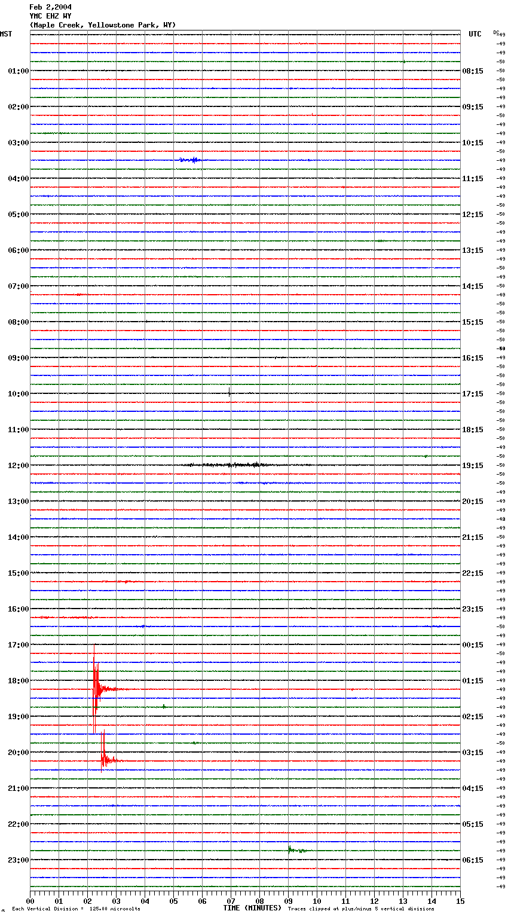Screen dimensions: 508x917
Task: Click the 08:15 UTC label
Action: click(473, 71)
